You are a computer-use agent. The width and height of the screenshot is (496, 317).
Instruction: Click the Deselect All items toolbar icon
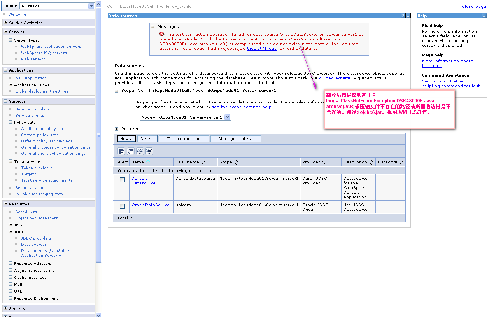click(x=131, y=151)
